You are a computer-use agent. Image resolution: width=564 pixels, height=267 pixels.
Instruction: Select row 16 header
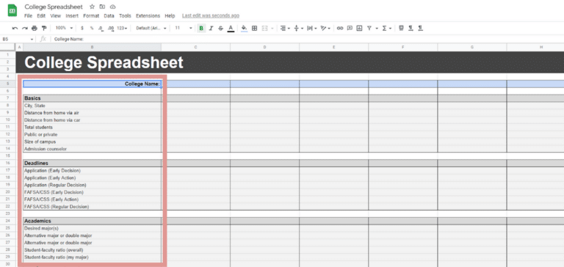7,163
